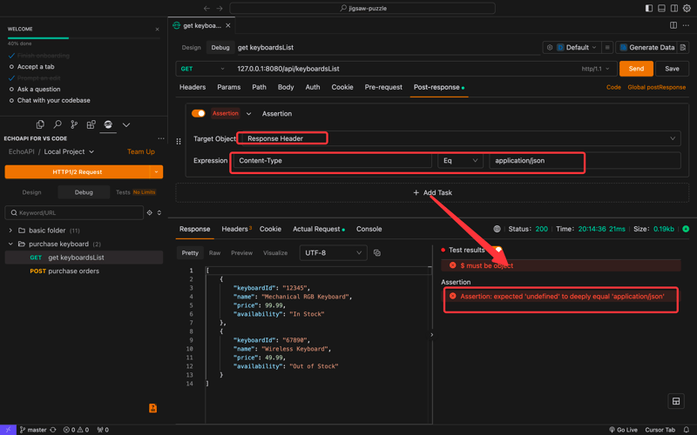Toggle the primary sidebar visibility
Viewport: 697px width, 435px height.
point(649,9)
